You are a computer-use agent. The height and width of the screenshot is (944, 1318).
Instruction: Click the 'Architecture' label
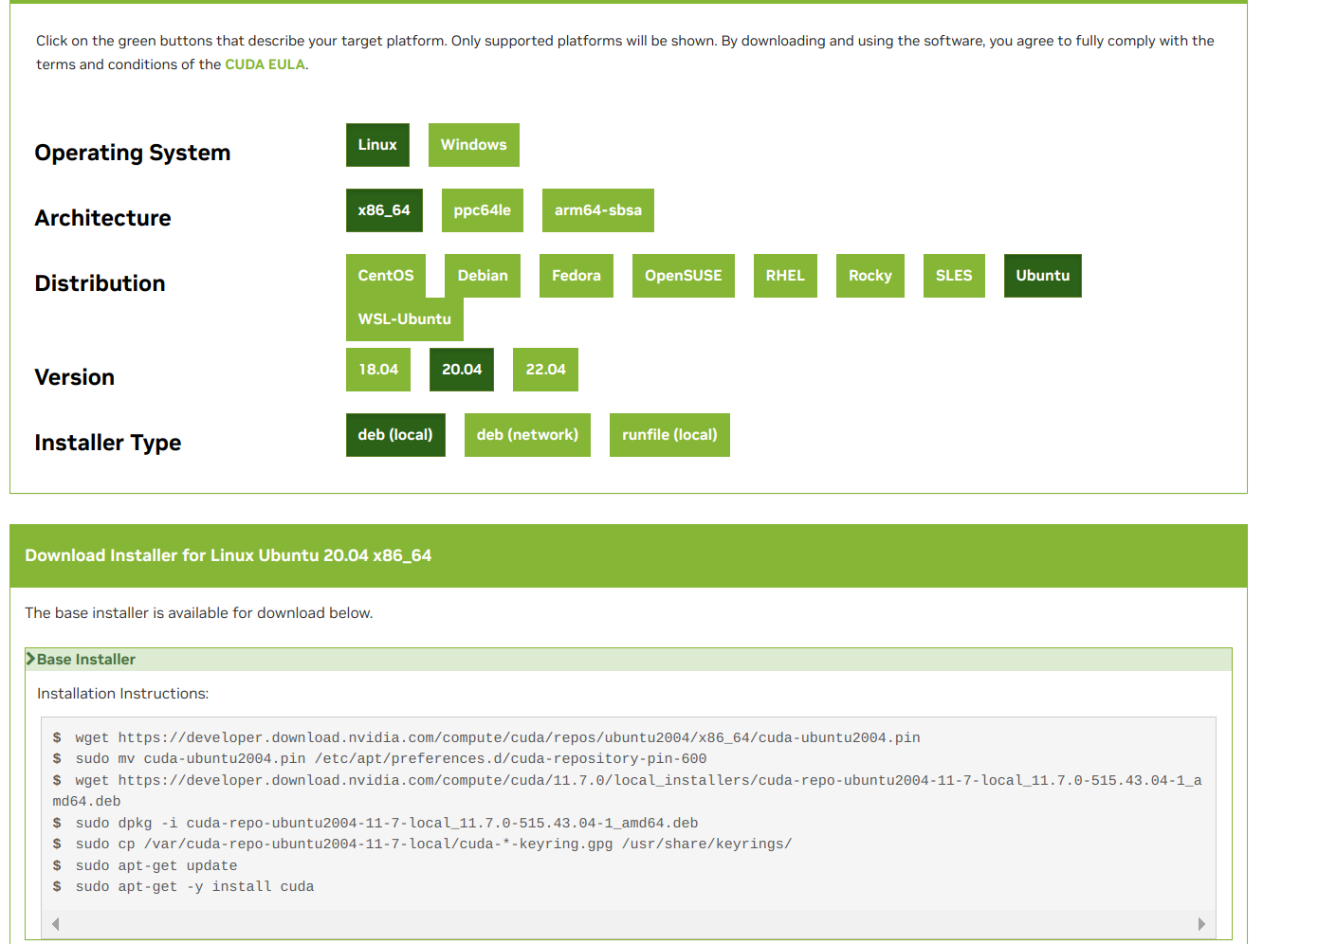102,218
